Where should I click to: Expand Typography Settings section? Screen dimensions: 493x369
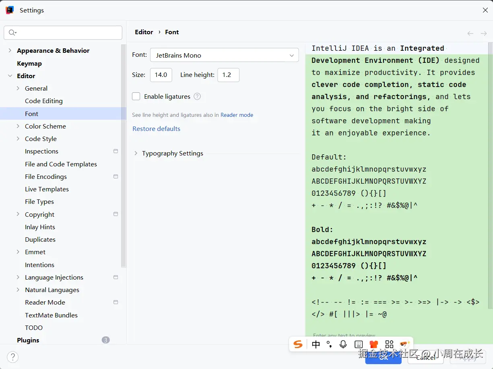click(136, 153)
